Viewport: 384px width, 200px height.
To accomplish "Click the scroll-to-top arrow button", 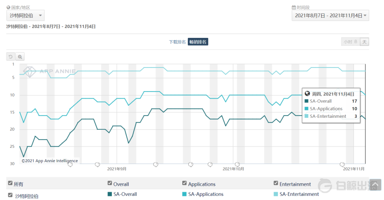I will (375, 185).
